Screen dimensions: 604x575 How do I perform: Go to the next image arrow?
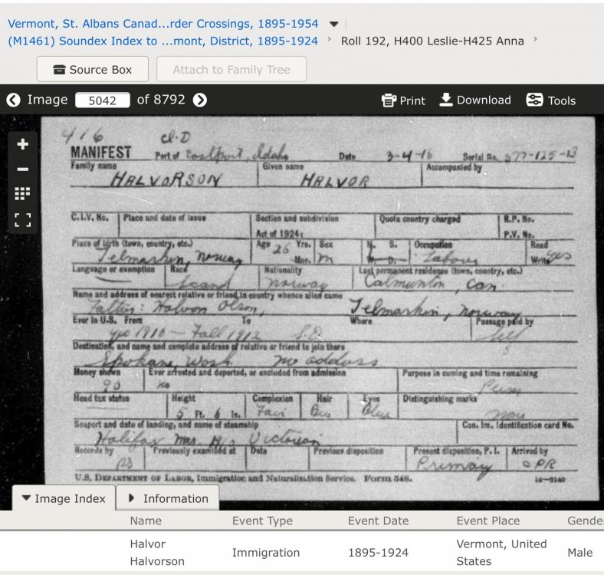[200, 100]
